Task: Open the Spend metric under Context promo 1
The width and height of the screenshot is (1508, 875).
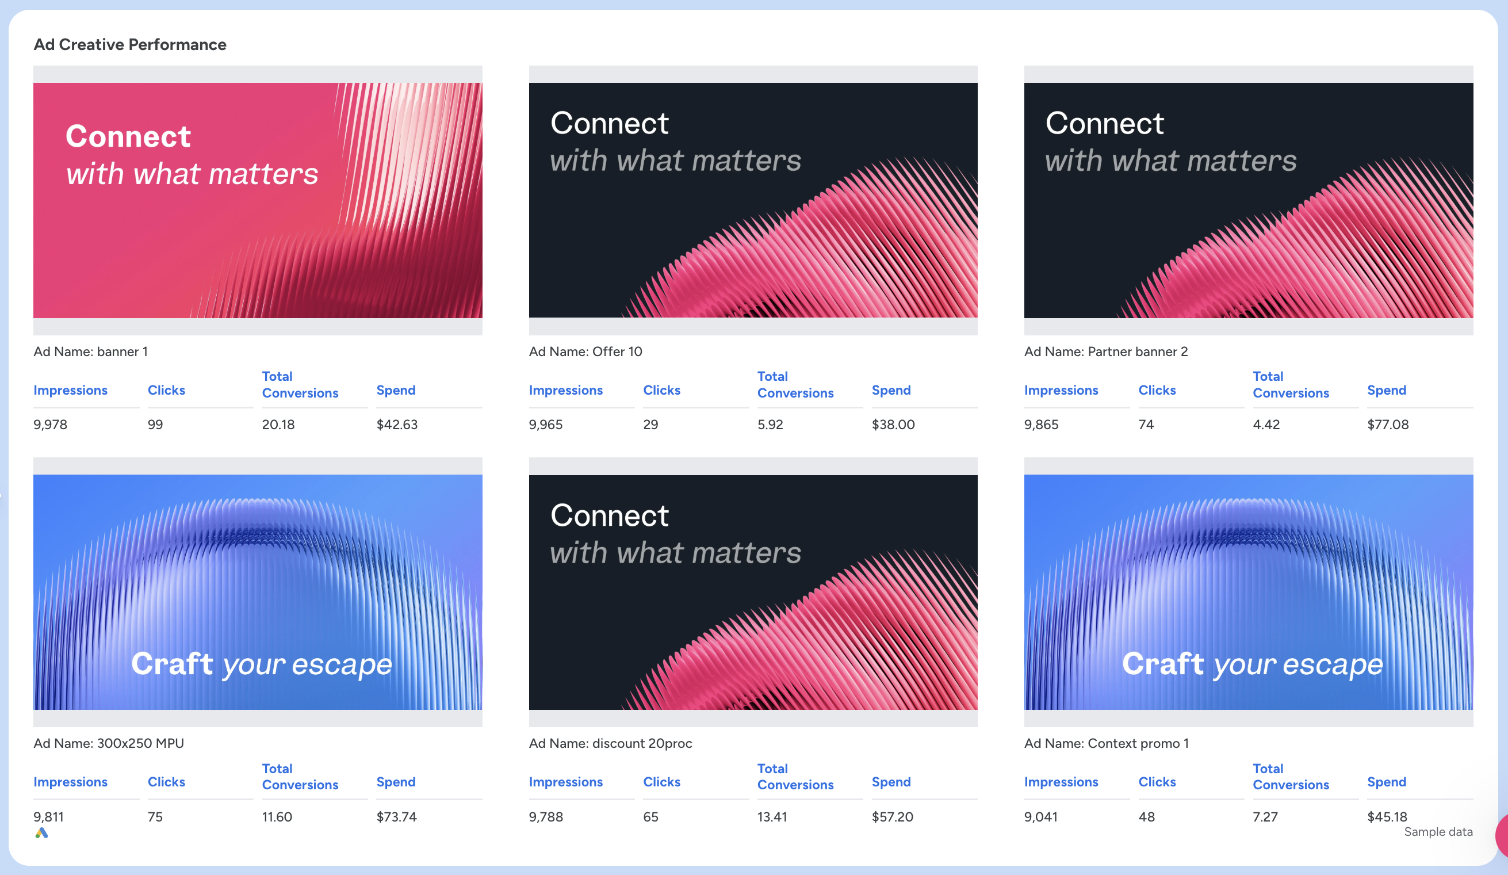Action: click(1387, 782)
